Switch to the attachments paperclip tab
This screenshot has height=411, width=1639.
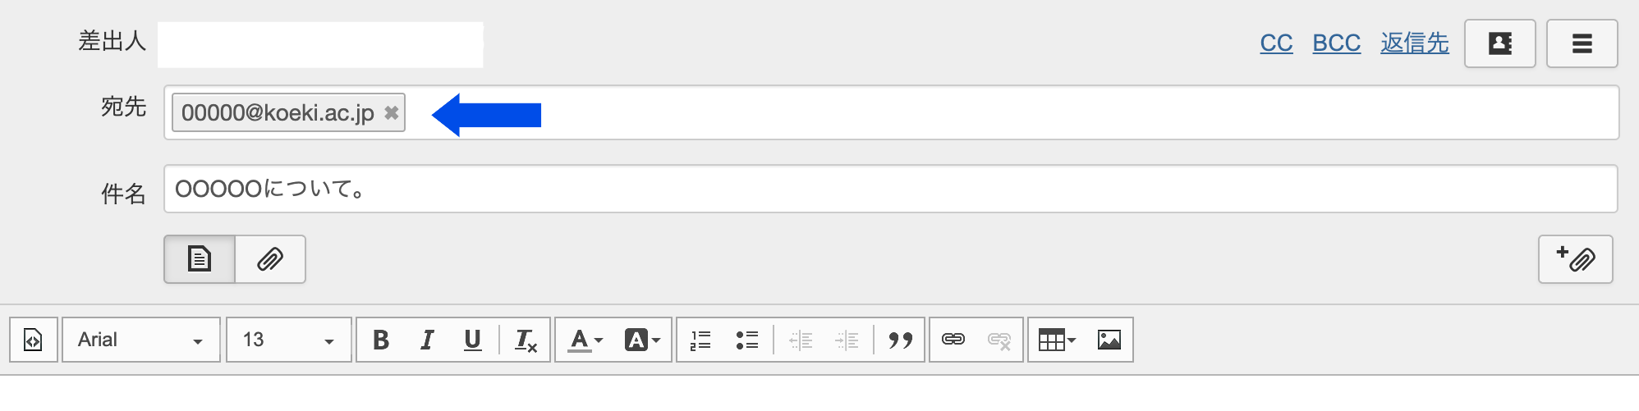(x=270, y=259)
